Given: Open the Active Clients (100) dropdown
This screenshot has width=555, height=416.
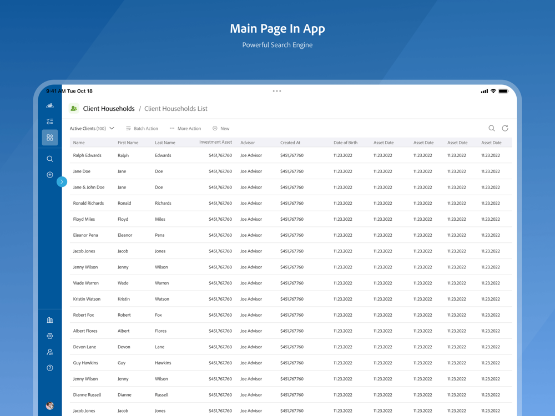Looking at the screenshot, I should [92, 129].
